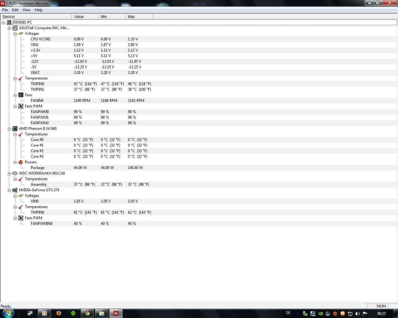This screenshot has height=318, width=398.
Task: Click the taskbar clock showing 00:27
Action: click(382, 314)
